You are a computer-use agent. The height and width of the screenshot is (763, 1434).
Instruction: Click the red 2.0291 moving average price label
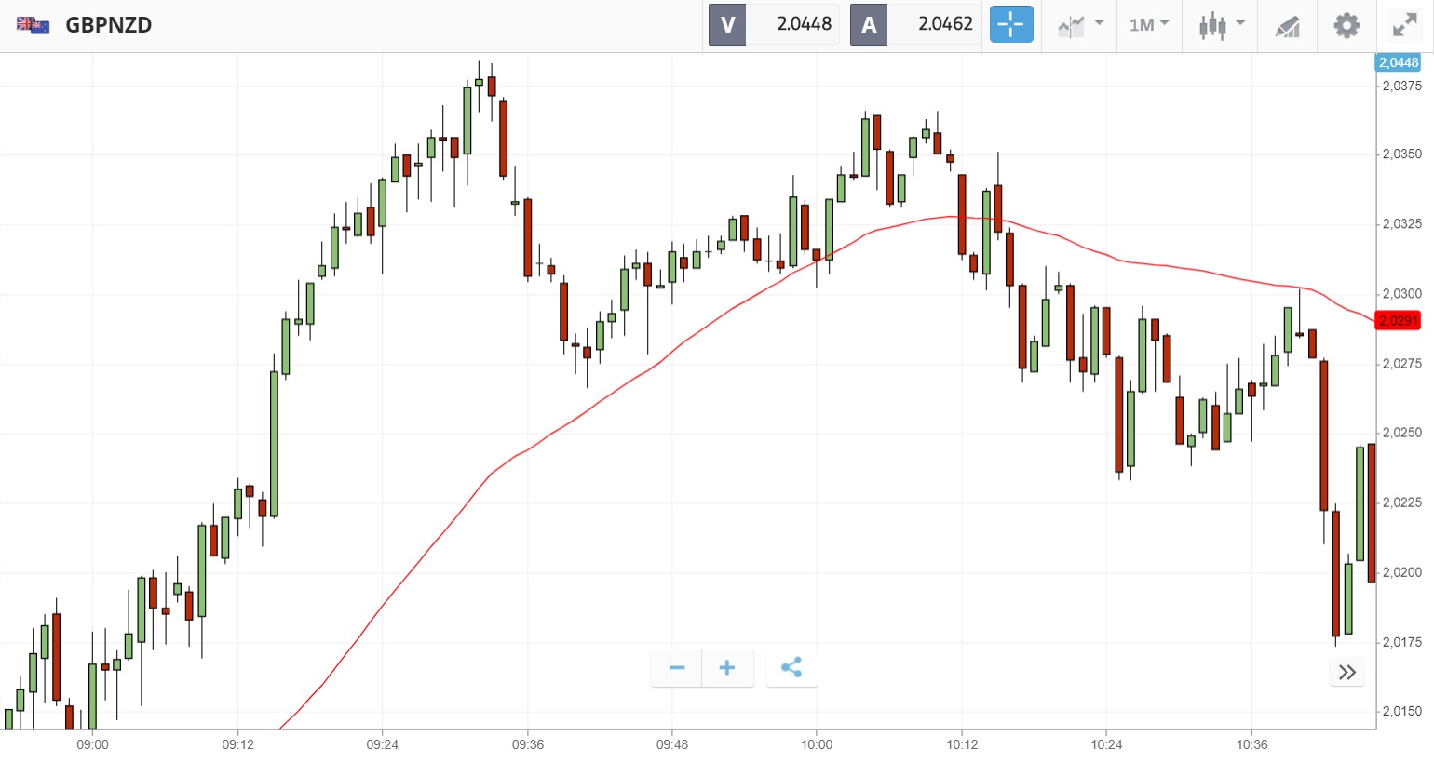coord(1398,321)
